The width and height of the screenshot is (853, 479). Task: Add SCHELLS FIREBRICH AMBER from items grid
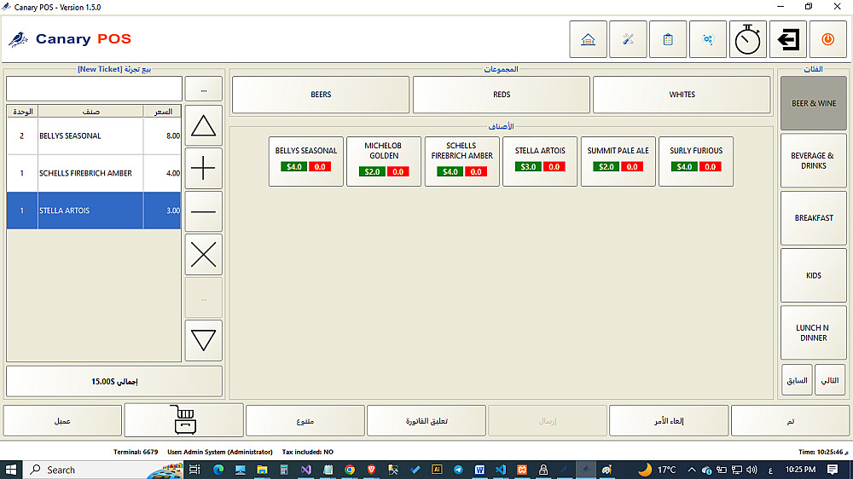(461, 161)
